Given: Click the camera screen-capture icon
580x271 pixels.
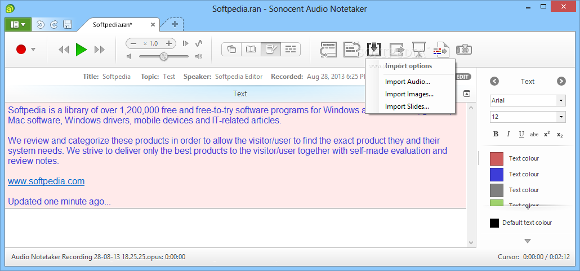Looking at the screenshot, I should pos(464,49).
